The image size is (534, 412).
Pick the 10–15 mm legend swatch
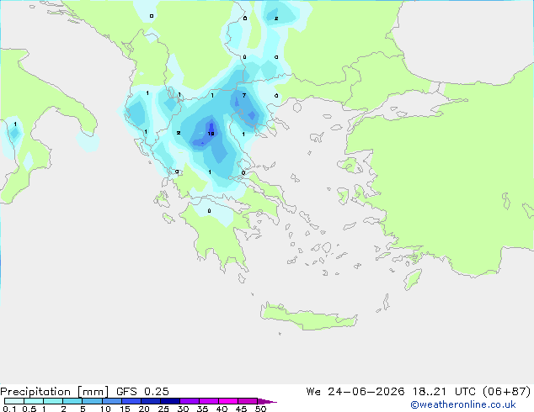[112, 401]
